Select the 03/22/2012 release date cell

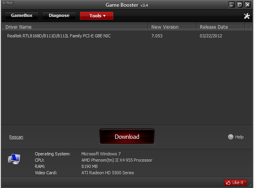point(211,36)
